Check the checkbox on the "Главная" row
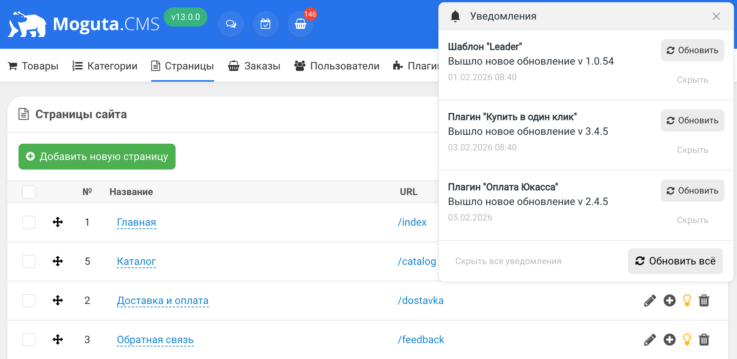Image resolution: width=737 pixels, height=359 pixels. (x=28, y=222)
